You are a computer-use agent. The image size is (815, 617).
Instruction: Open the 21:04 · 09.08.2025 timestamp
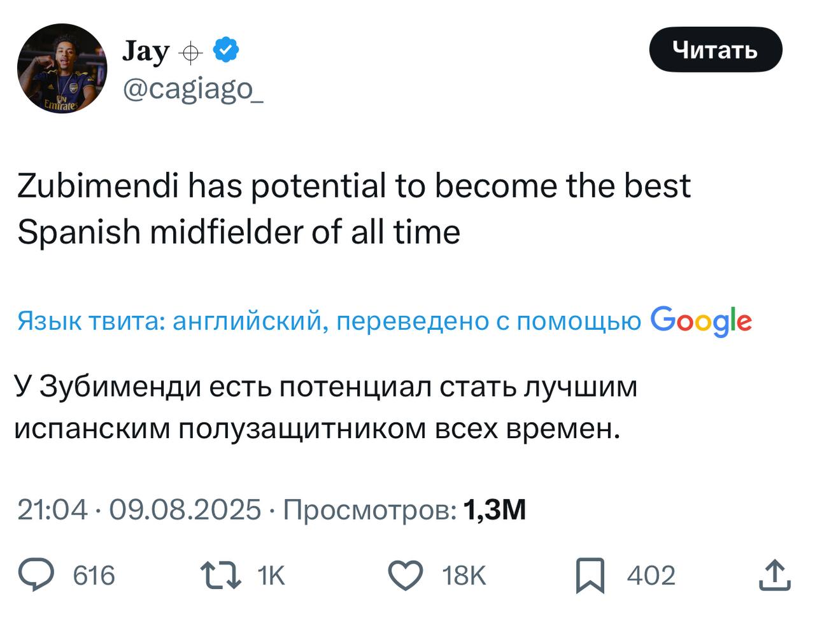click(x=139, y=509)
